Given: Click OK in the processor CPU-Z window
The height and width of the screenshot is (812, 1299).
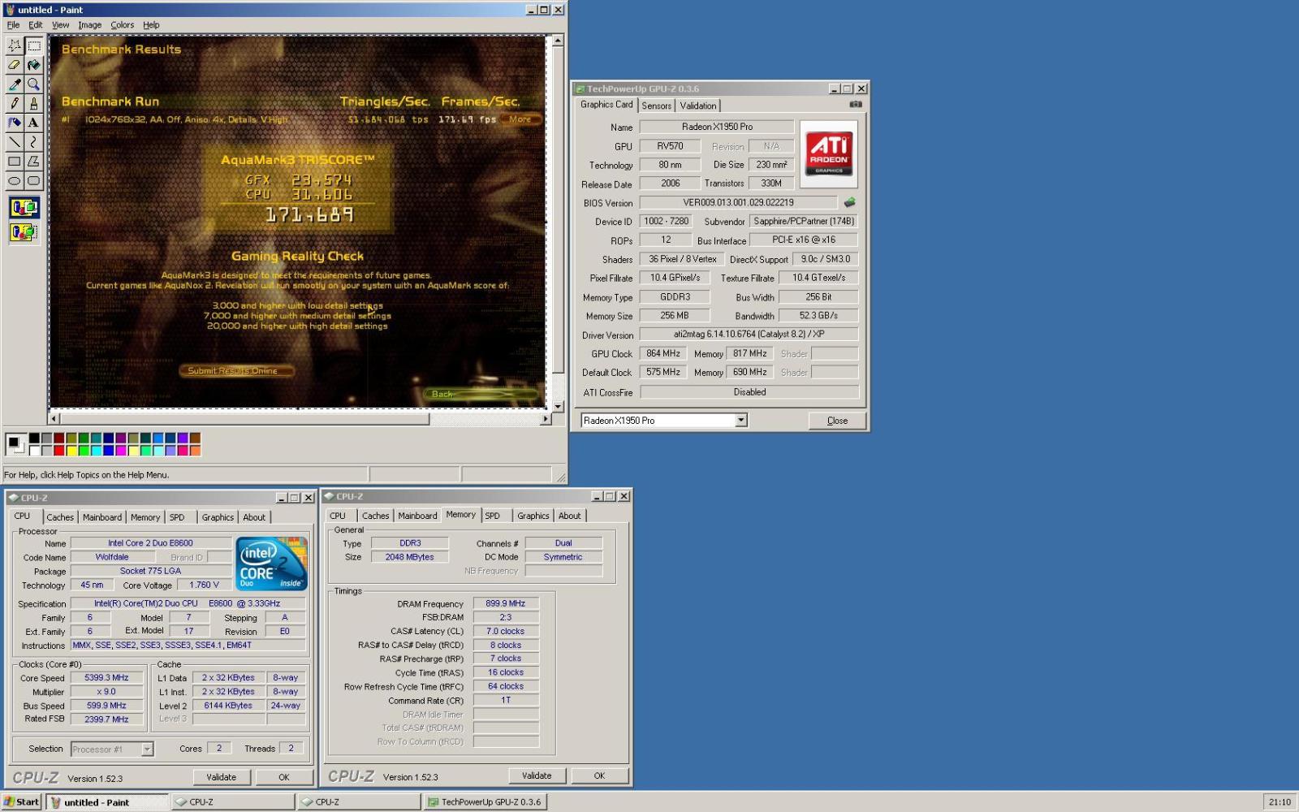Looking at the screenshot, I should 283,777.
